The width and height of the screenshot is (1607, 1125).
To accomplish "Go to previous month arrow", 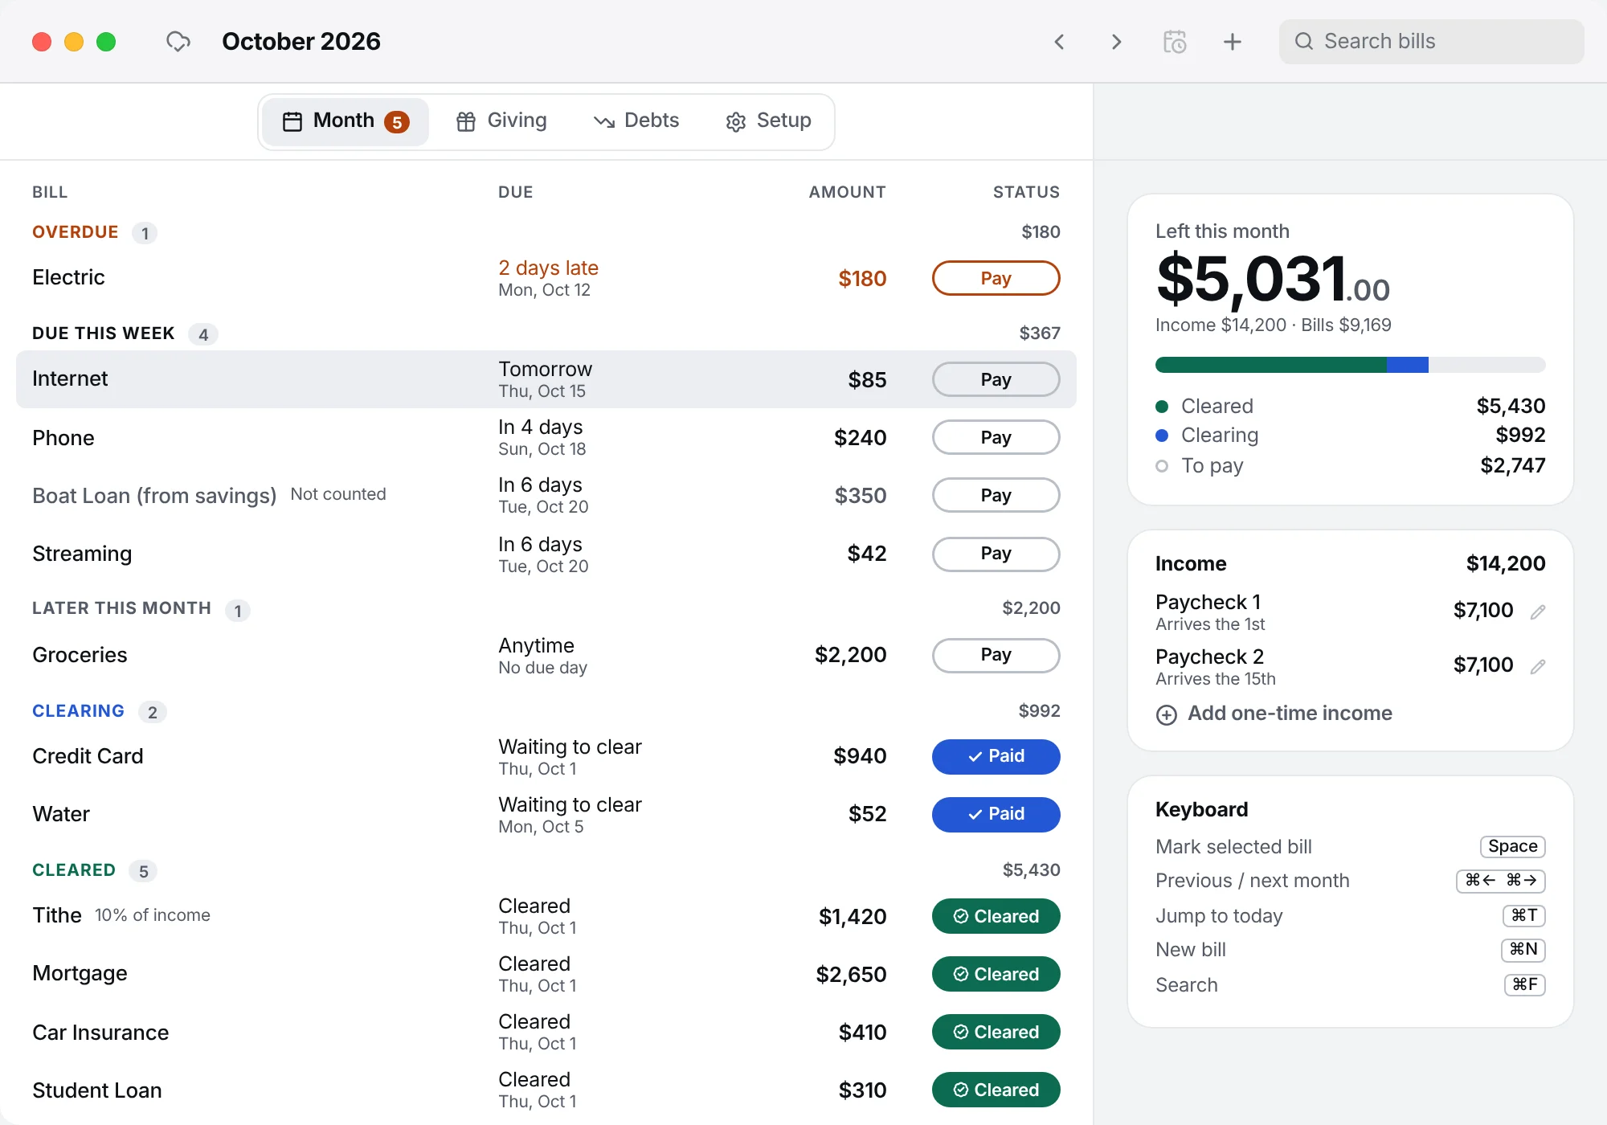I will coord(1059,42).
